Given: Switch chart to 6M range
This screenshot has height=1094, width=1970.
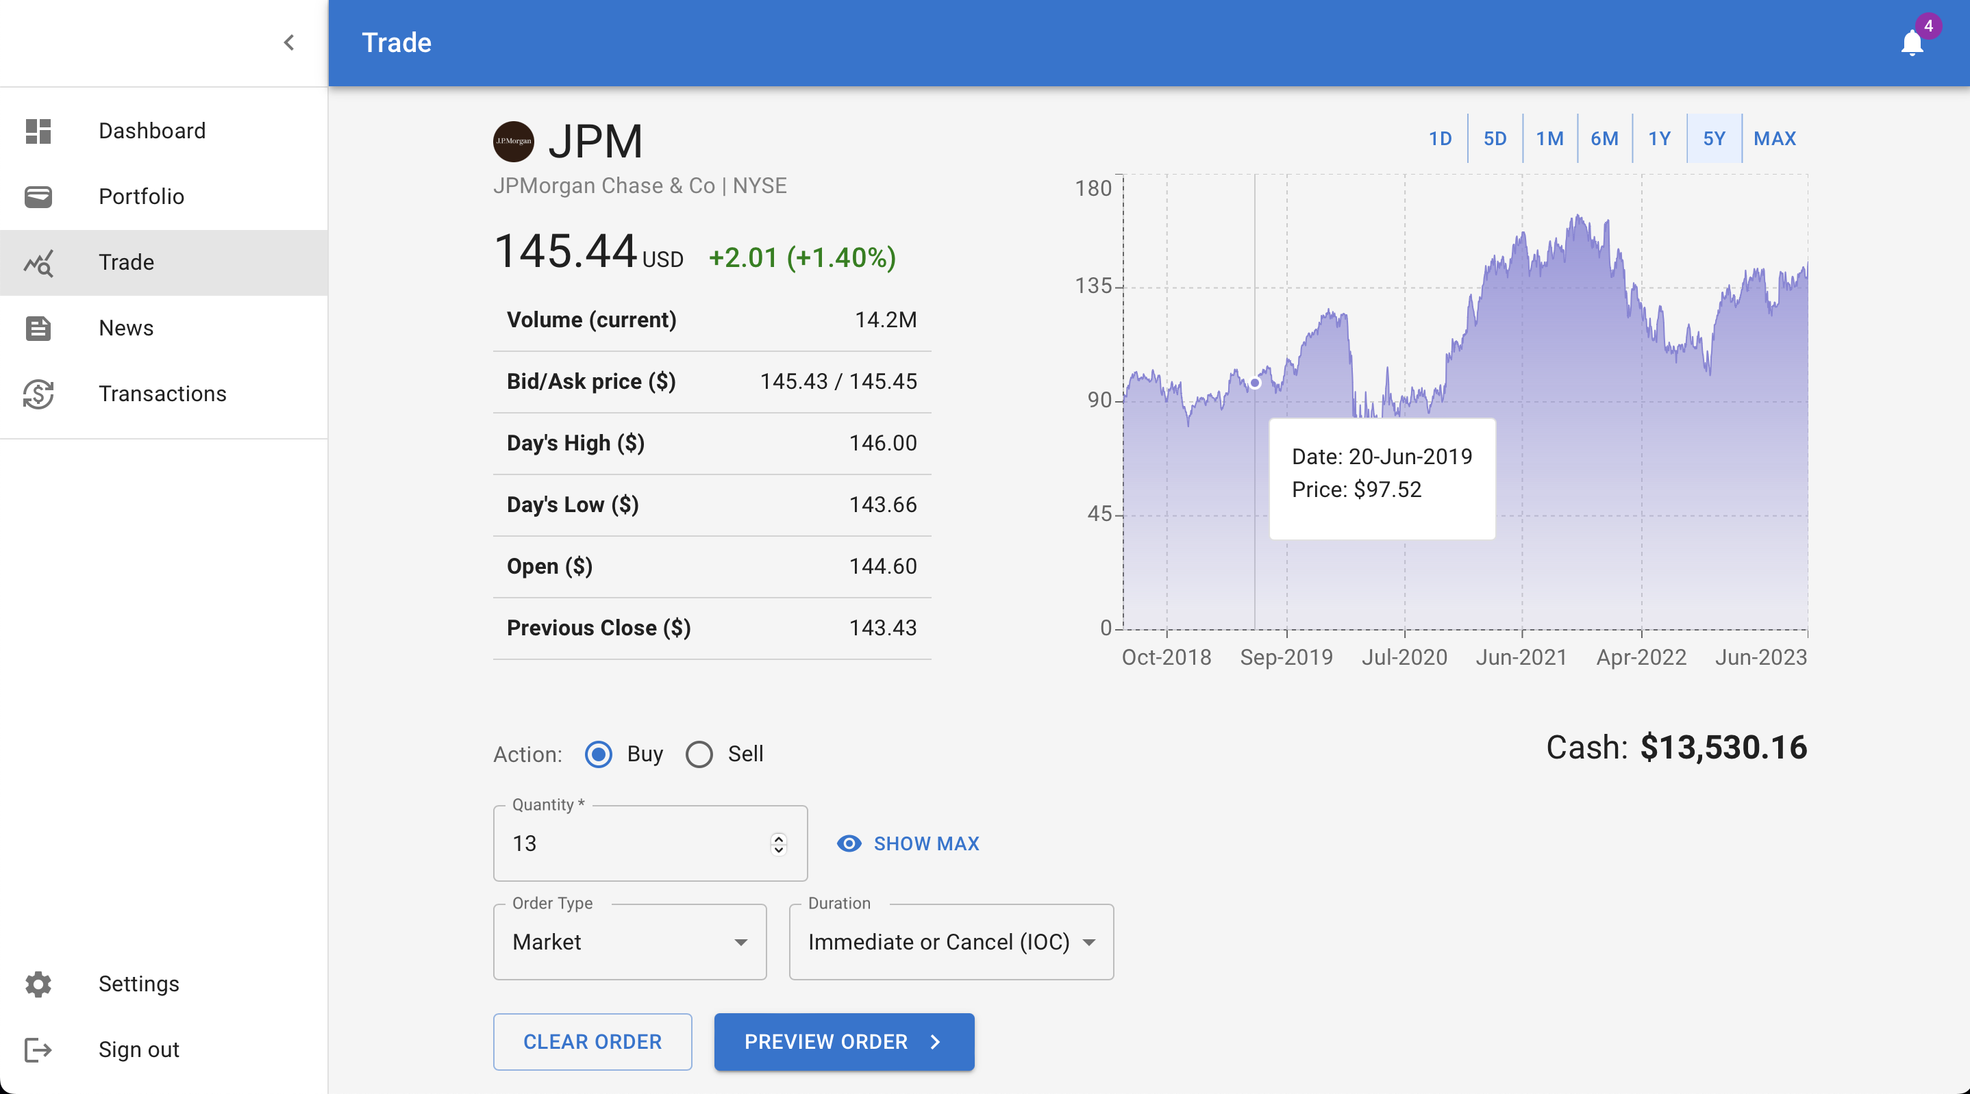Looking at the screenshot, I should [x=1604, y=138].
